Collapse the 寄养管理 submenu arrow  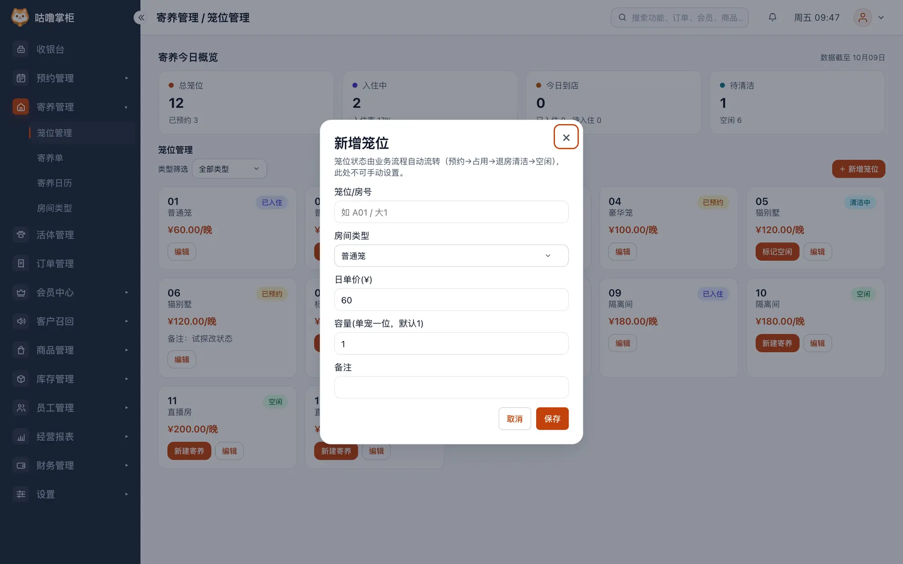click(127, 107)
